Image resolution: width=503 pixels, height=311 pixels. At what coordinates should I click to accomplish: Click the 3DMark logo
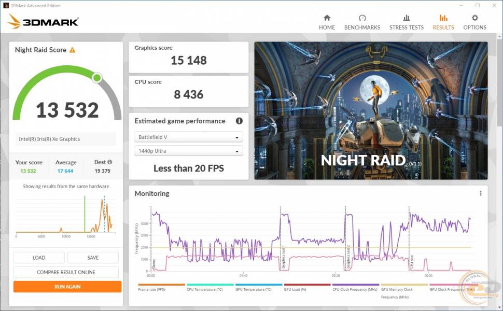(x=43, y=21)
